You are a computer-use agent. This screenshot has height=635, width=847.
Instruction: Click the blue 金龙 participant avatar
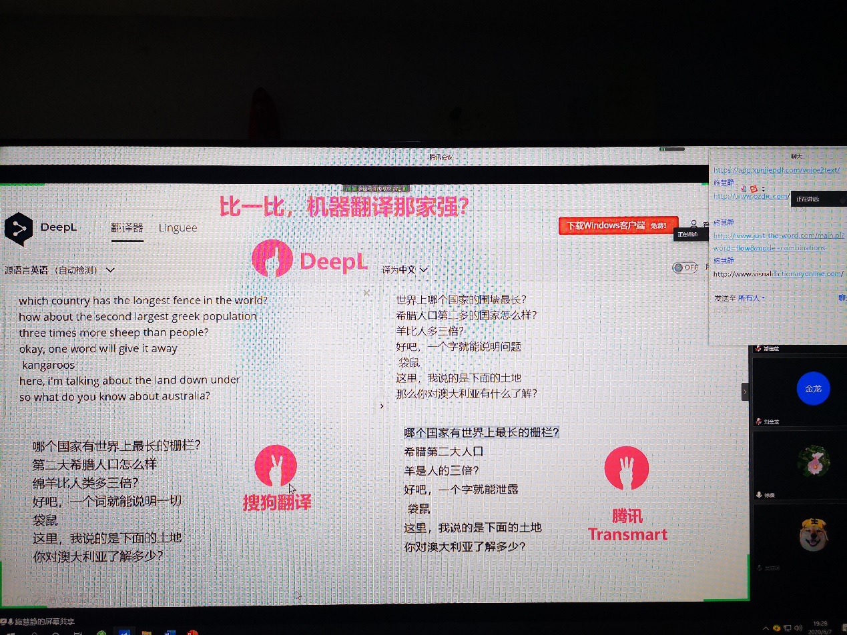tap(812, 388)
